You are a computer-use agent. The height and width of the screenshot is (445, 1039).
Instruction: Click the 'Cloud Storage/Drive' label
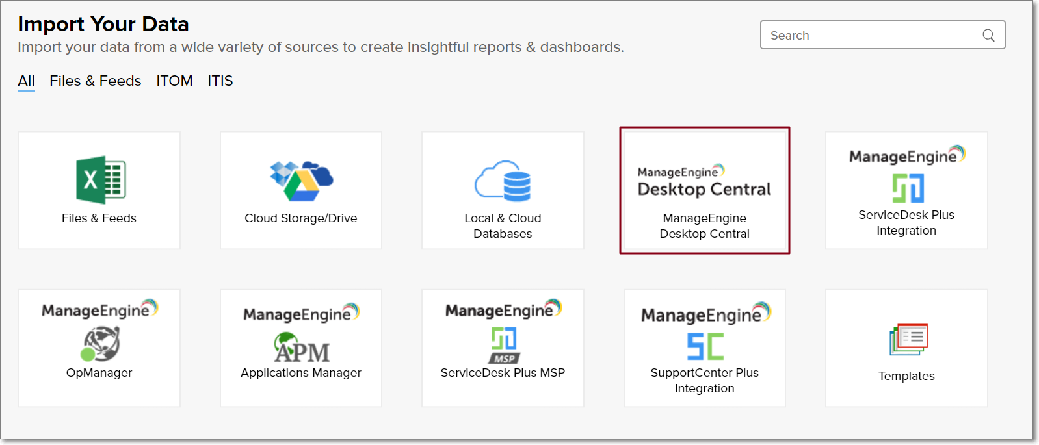coord(301,218)
